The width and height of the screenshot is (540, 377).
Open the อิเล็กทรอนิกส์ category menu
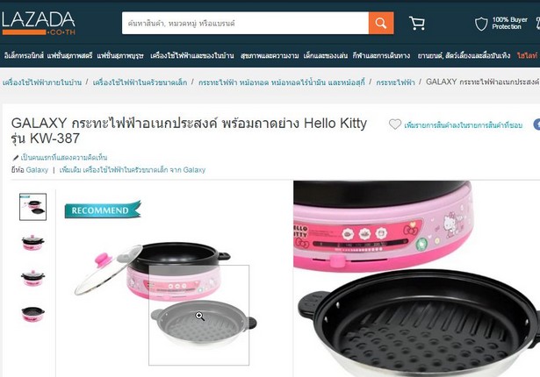pos(24,55)
